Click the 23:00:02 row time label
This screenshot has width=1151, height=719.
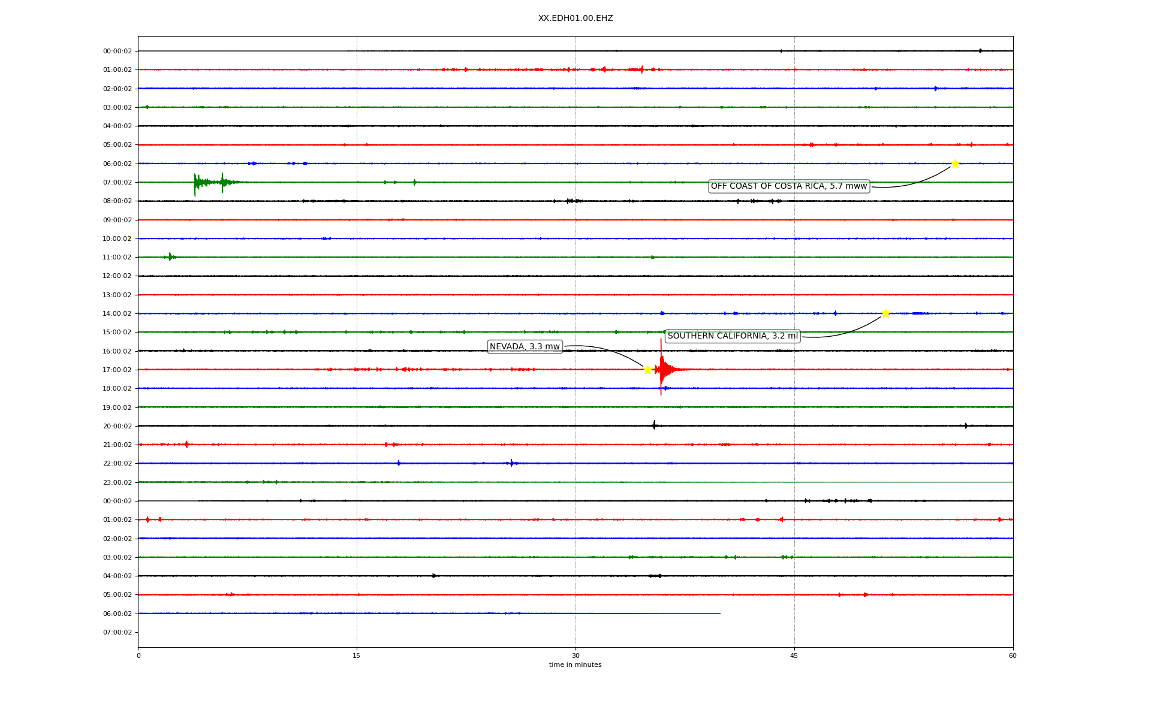click(x=117, y=482)
